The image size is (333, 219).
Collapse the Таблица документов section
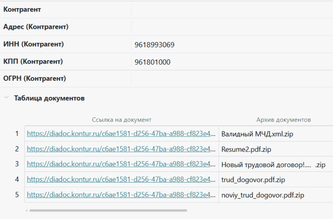coord(7,98)
